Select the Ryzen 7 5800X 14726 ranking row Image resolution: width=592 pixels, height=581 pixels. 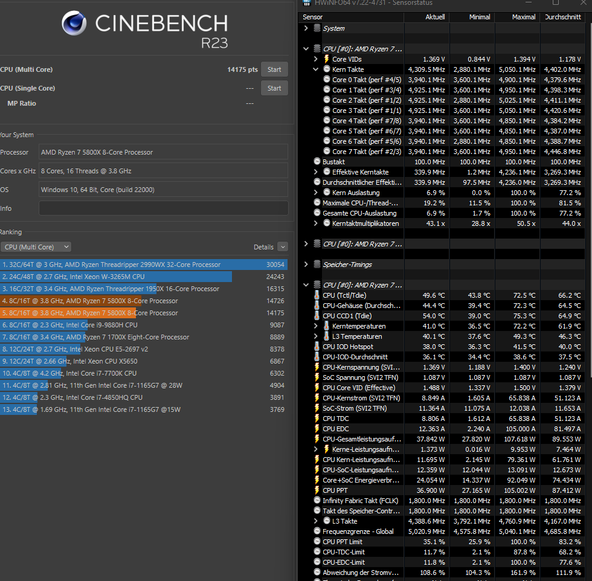(144, 301)
